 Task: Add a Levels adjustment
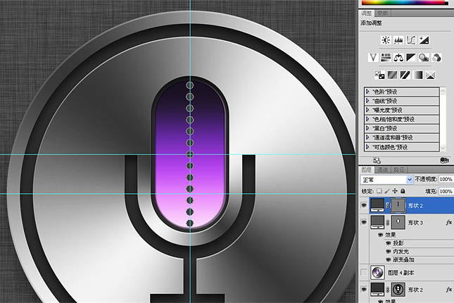pos(398,40)
